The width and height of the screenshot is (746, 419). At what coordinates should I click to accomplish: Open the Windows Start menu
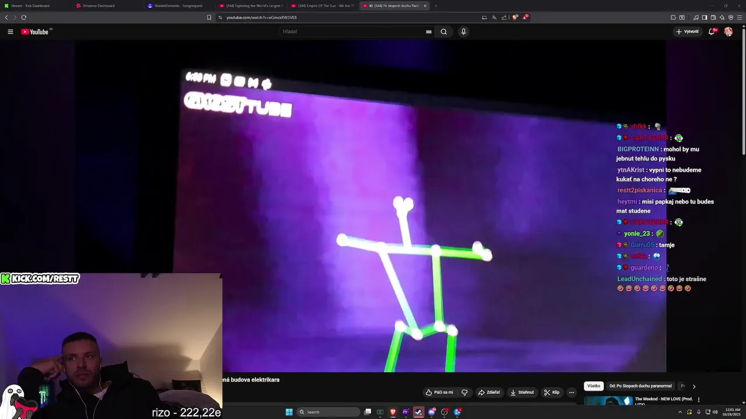pyautogui.click(x=289, y=412)
